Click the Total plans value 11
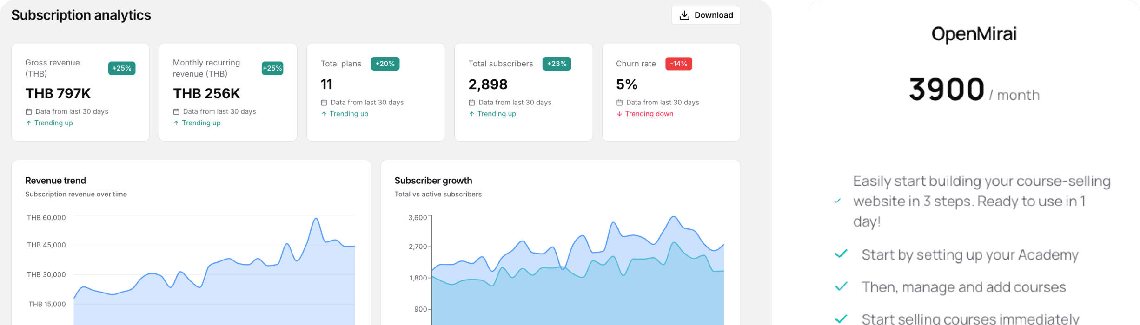Viewport: 1140px width, 325px height. pyautogui.click(x=326, y=84)
